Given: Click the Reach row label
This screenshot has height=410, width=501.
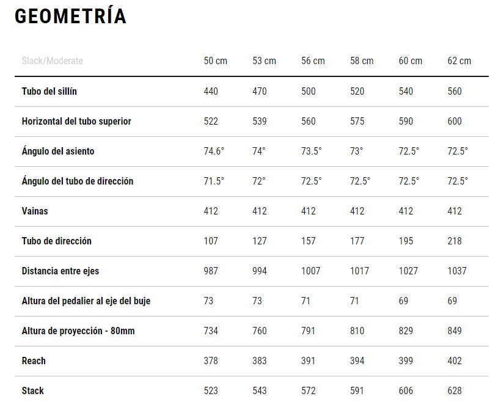Looking at the screenshot, I should (x=34, y=361).
